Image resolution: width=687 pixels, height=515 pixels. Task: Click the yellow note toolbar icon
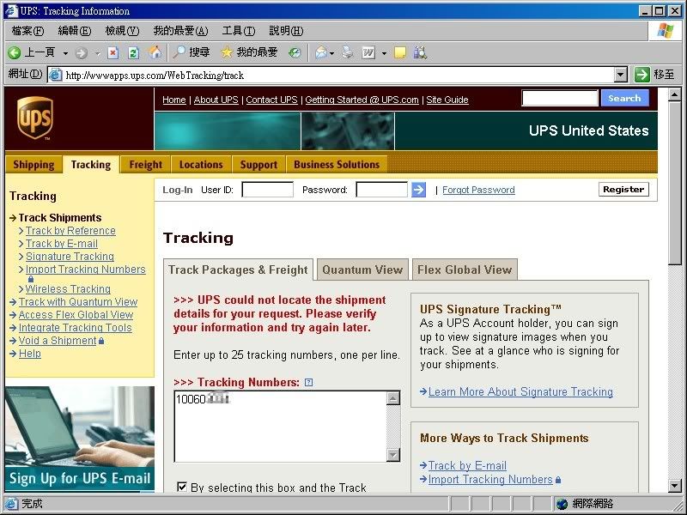(x=400, y=53)
